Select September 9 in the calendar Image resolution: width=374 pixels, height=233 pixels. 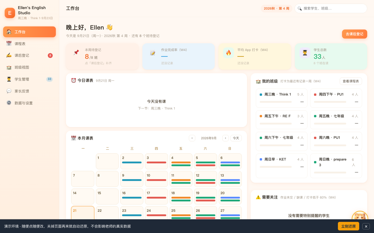tap(132, 179)
